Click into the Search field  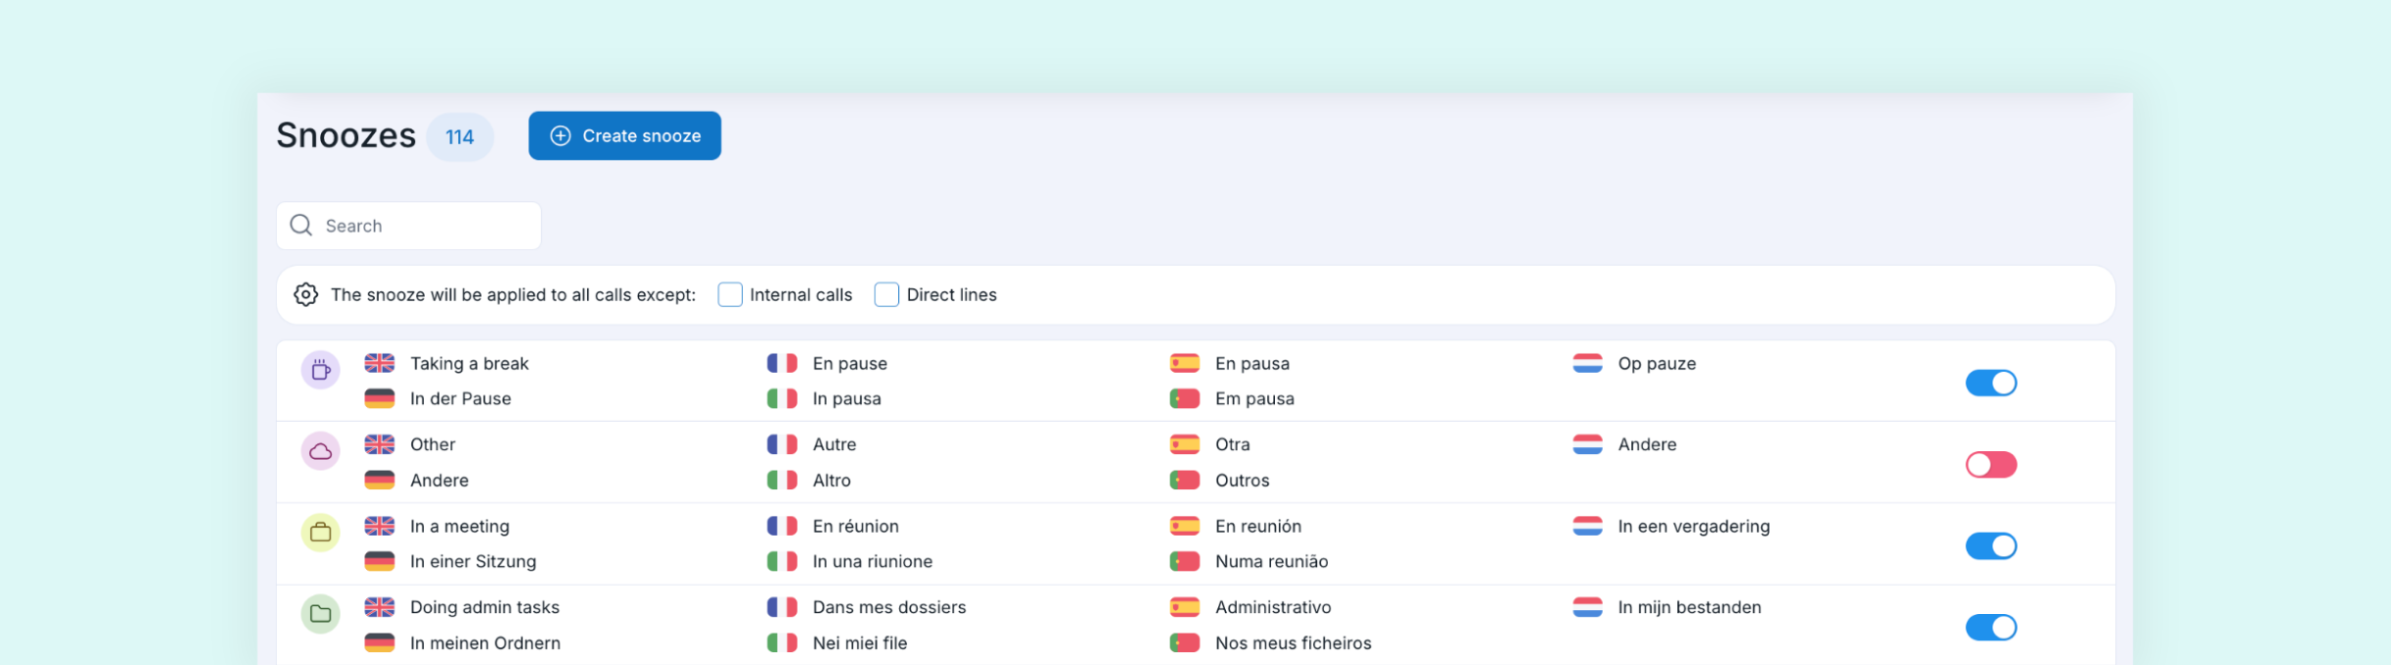click(x=408, y=226)
